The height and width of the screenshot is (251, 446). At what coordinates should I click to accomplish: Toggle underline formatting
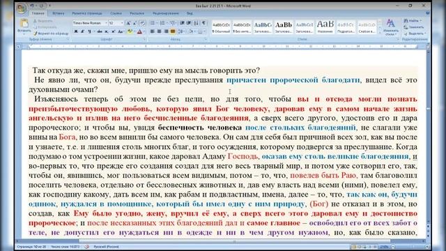tap(89, 31)
